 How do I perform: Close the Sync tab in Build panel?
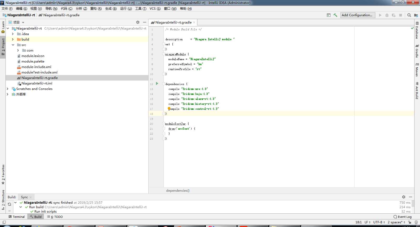[31, 197]
